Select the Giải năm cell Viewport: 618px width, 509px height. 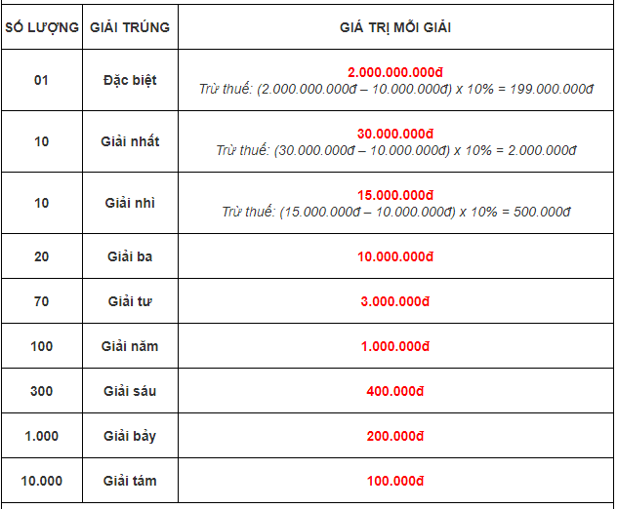[130, 346]
